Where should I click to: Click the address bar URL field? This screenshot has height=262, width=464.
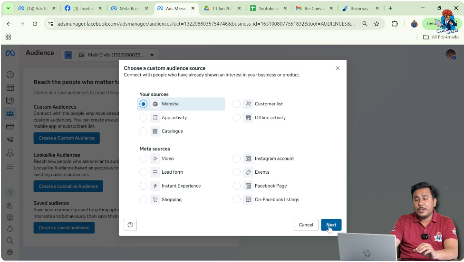click(206, 24)
